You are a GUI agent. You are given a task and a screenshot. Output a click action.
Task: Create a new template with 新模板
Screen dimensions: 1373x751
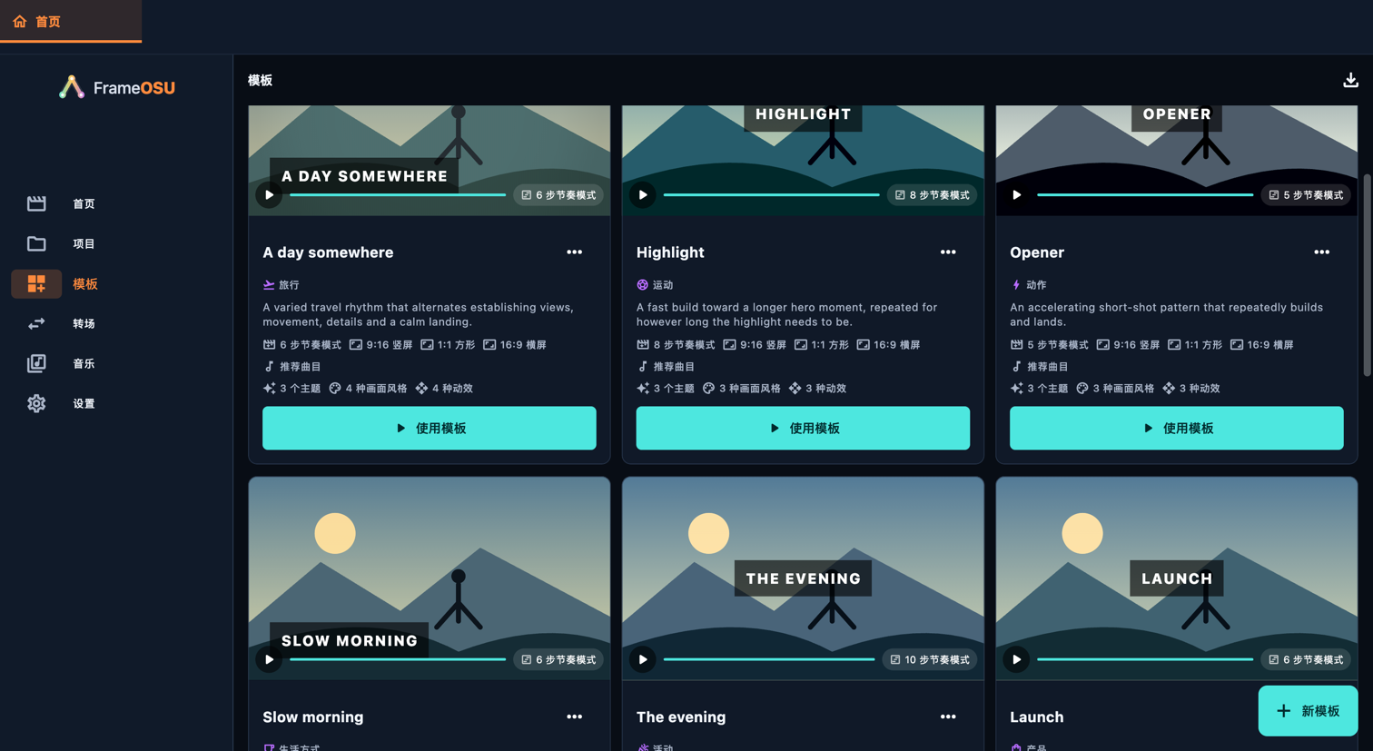(1308, 711)
